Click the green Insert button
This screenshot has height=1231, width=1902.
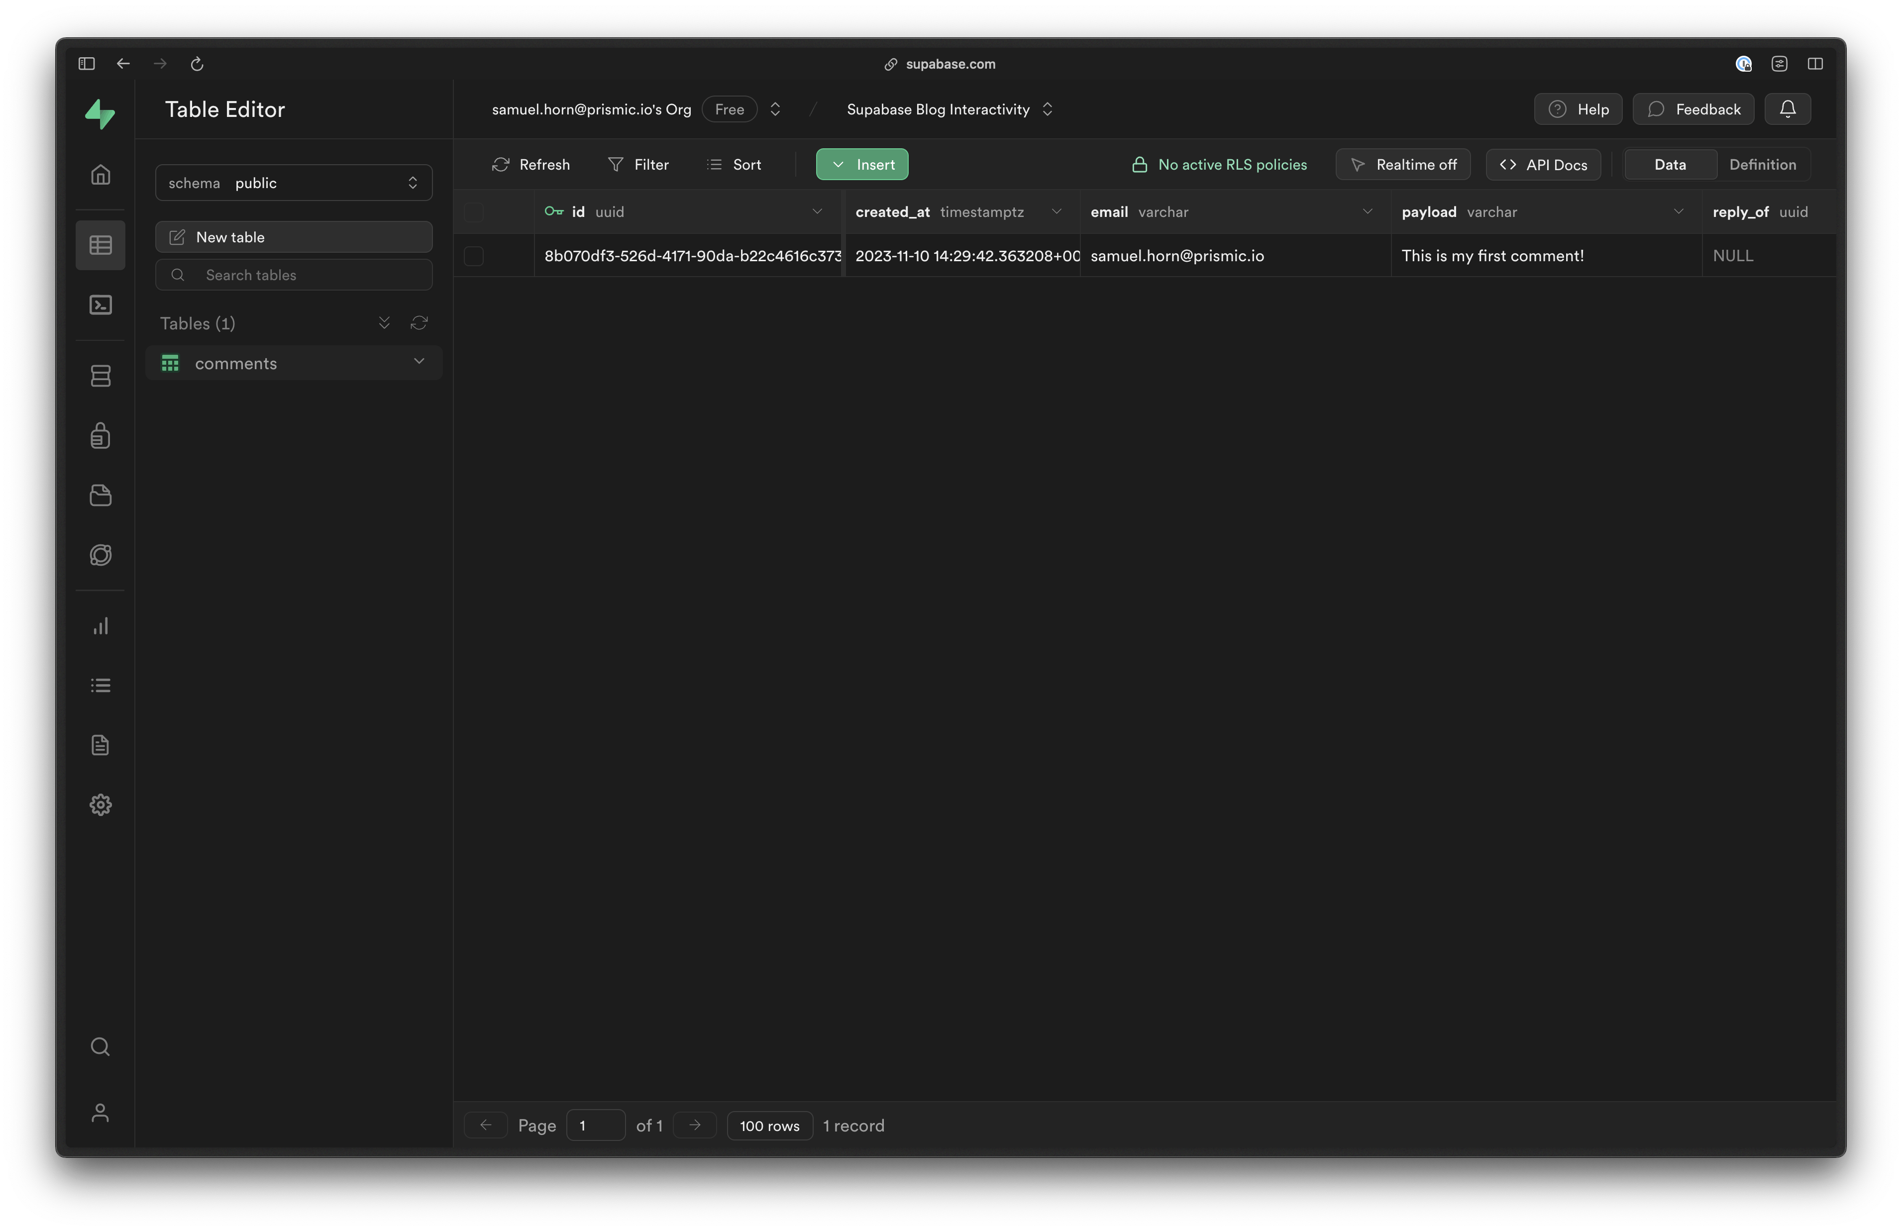coord(861,165)
